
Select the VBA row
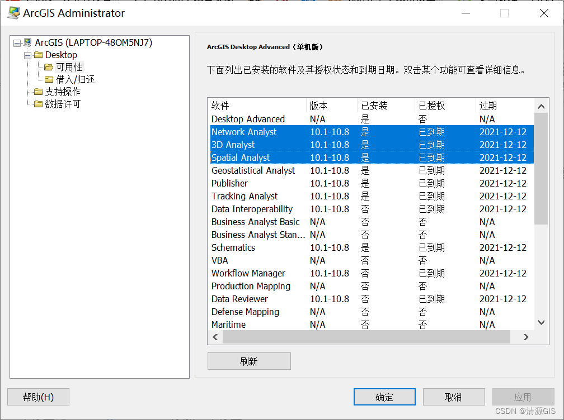[371, 260]
